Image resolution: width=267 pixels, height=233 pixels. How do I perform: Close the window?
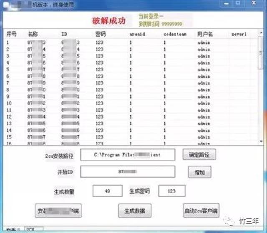pyautogui.click(x=254, y=3)
